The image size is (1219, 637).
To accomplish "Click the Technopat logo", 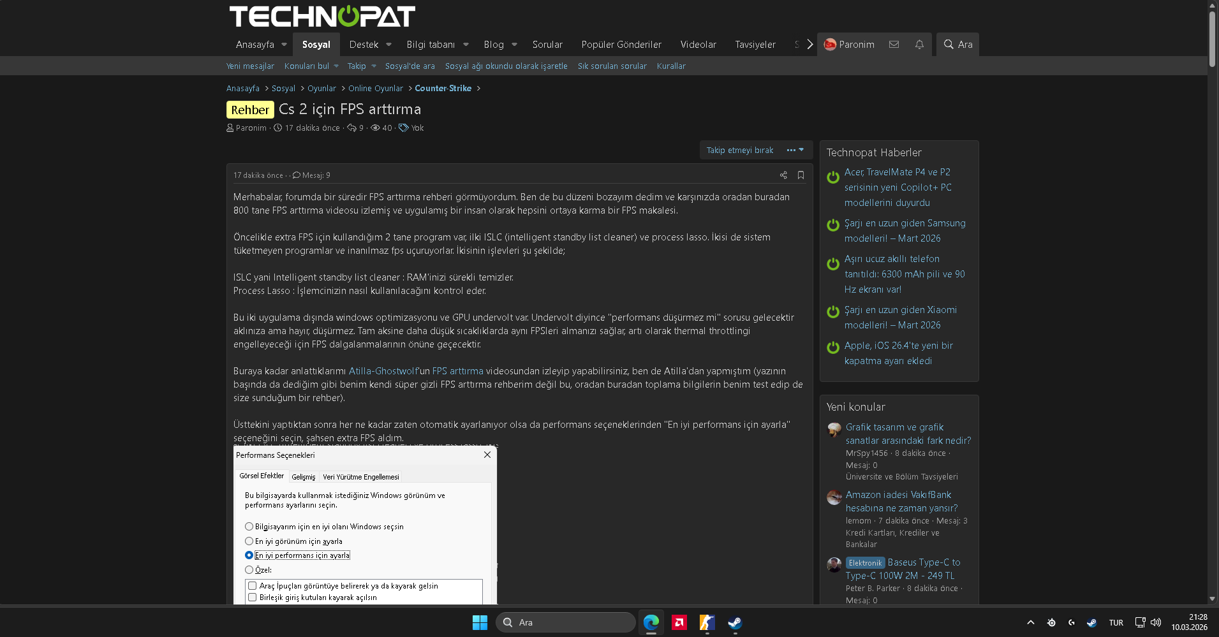I will tap(322, 16).
